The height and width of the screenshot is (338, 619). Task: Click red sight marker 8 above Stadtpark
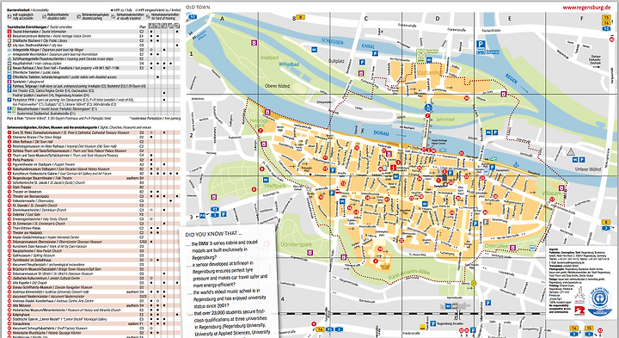pos(261,169)
